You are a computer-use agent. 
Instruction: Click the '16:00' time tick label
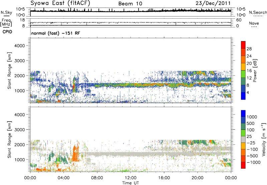click(x=164, y=178)
